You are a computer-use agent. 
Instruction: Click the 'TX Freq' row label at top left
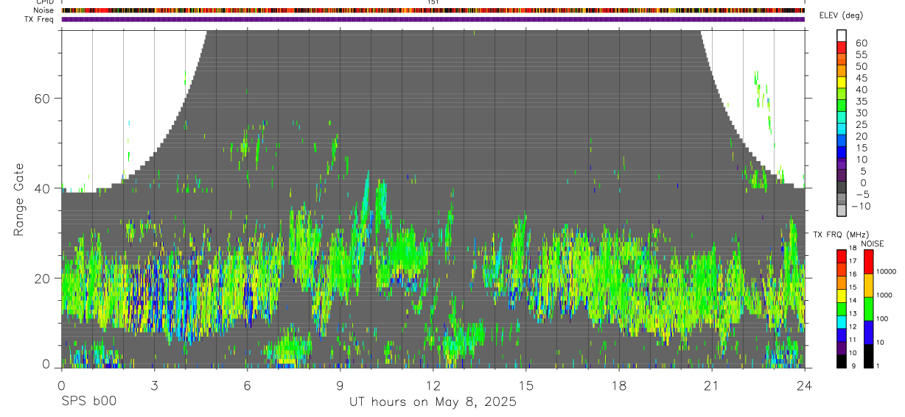pos(40,19)
